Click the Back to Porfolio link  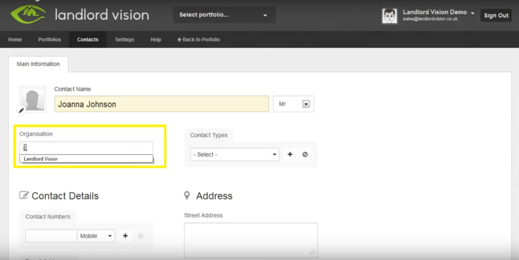point(198,39)
